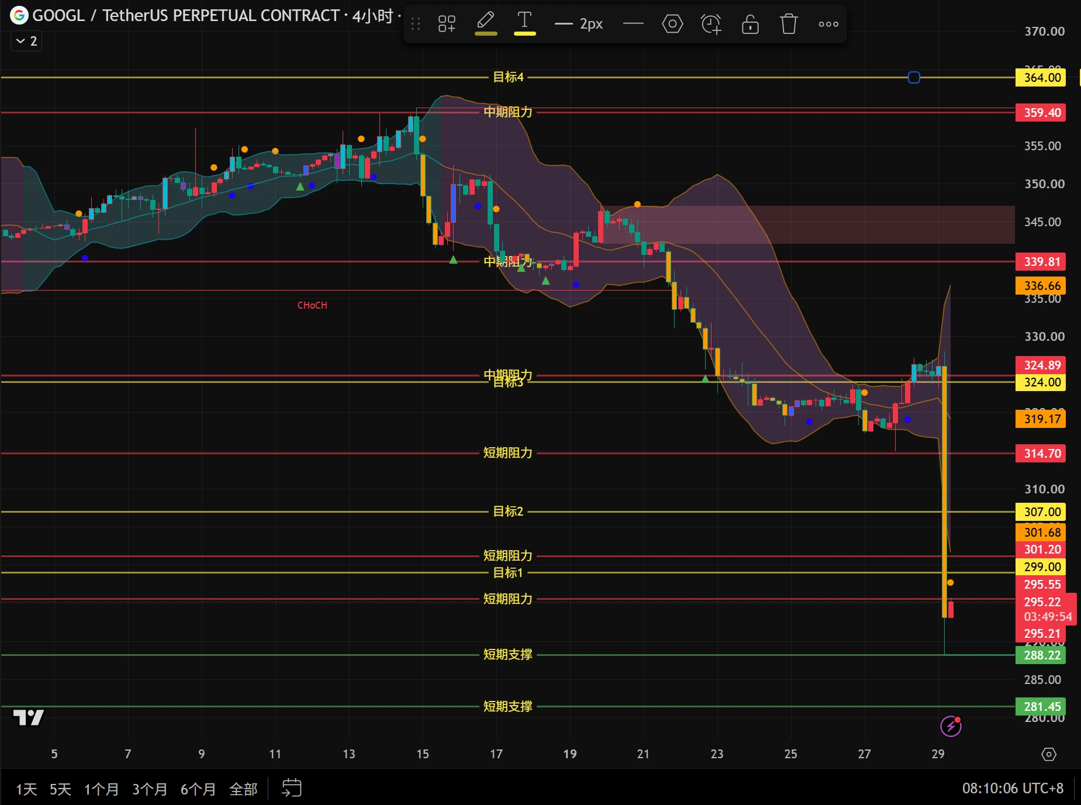Click the GOOGL symbol logo icon
The image size is (1081, 805).
click(19, 15)
